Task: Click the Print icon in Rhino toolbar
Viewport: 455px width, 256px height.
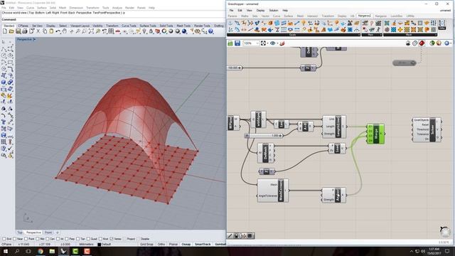Action: coord(25,31)
